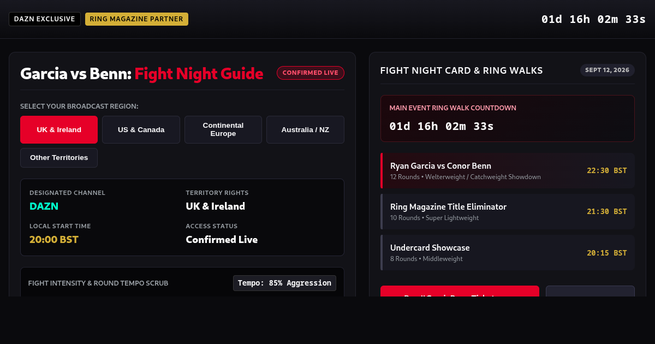Click the 8 Rounds Middleweight subtitle

[426, 259]
